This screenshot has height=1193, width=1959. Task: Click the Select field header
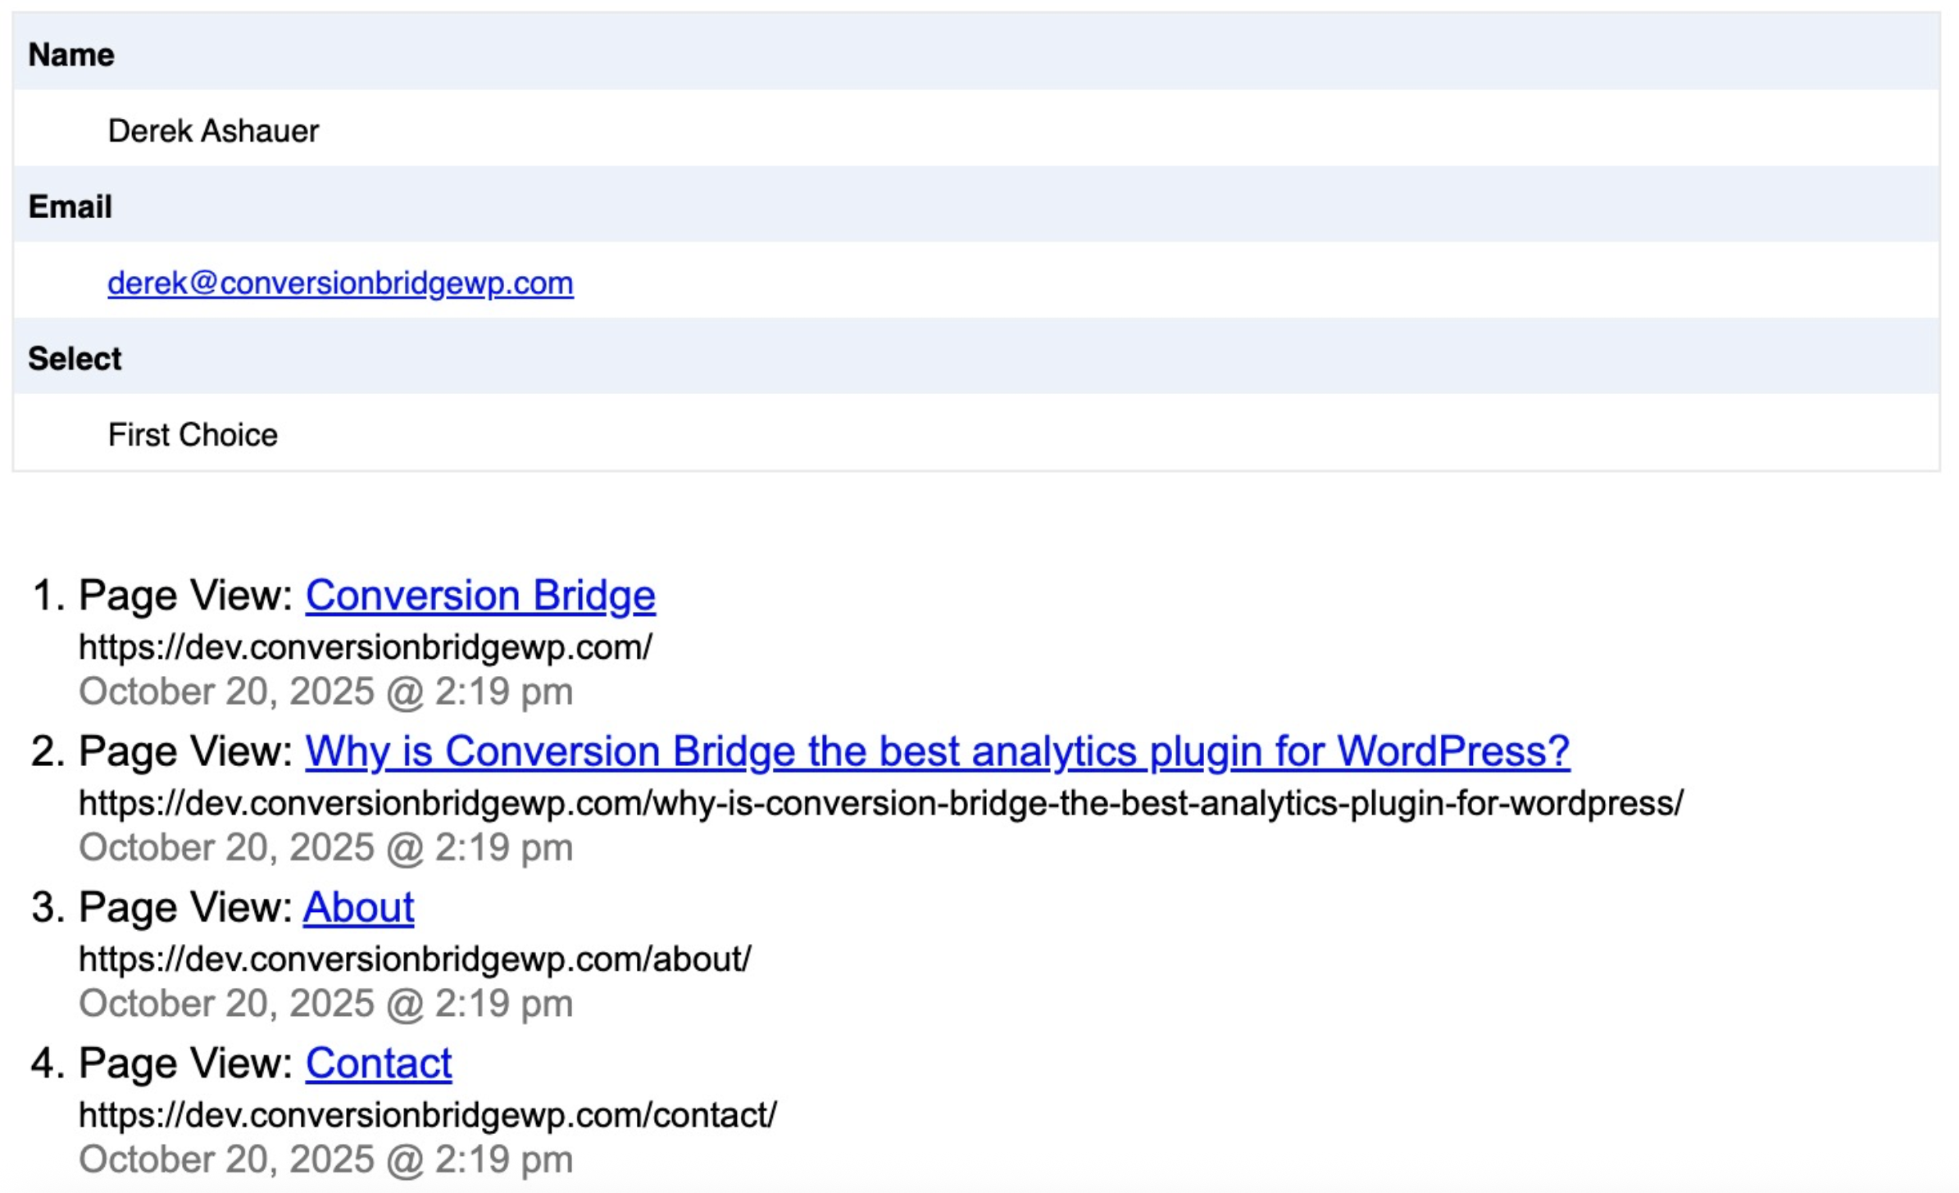[x=75, y=359]
